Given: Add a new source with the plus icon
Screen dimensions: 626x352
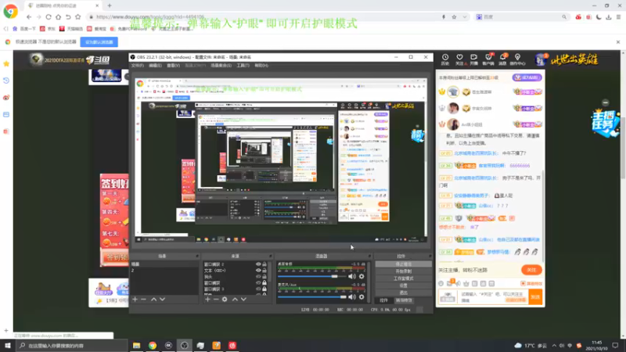Looking at the screenshot, I should [207, 300].
